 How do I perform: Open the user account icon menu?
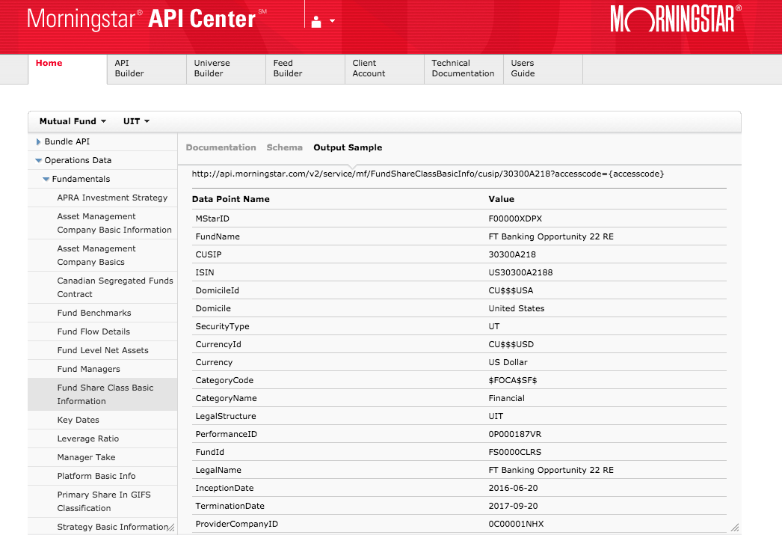(x=316, y=22)
